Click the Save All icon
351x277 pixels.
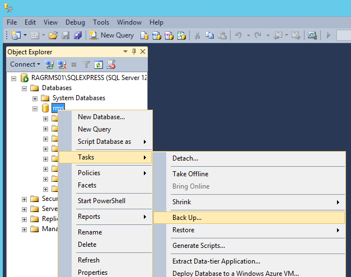point(78,35)
